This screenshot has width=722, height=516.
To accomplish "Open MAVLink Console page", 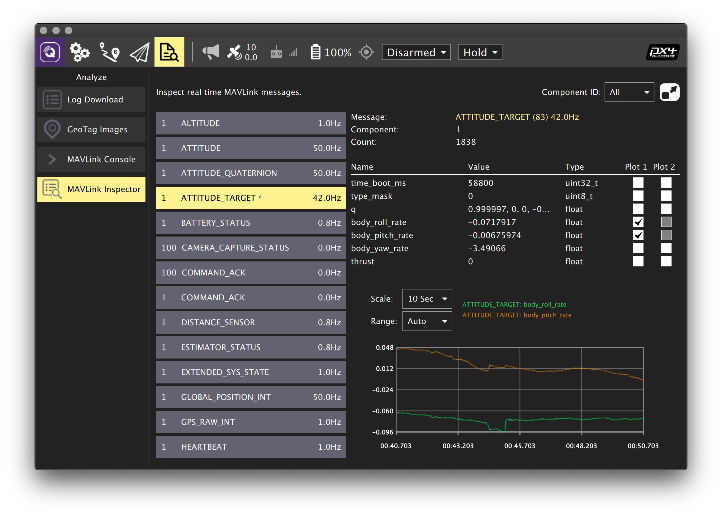I will [x=91, y=159].
